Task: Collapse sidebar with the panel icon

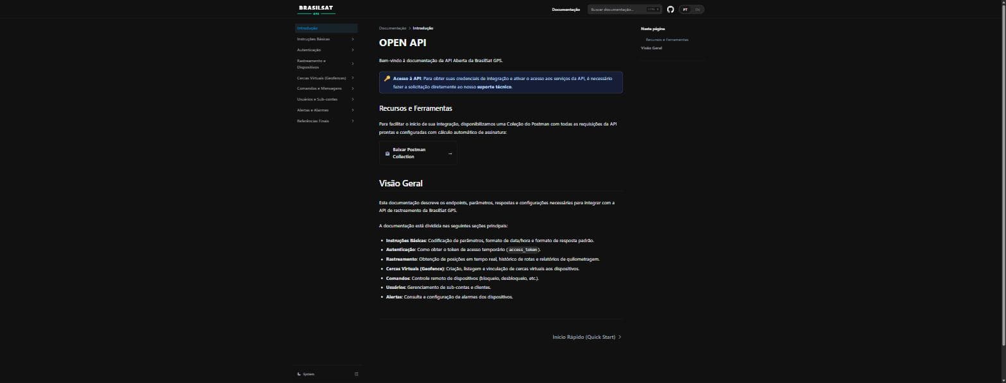Action: coord(356,374)
